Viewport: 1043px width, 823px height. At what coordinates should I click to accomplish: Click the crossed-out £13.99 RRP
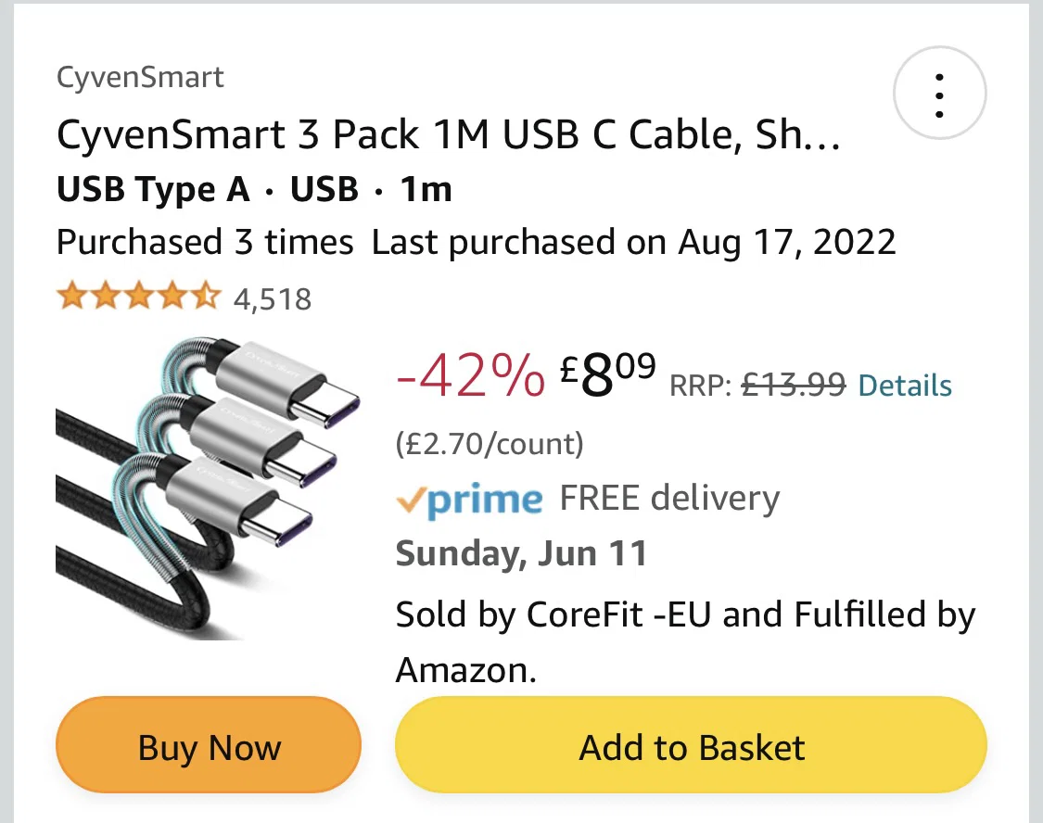click(794, 385)
